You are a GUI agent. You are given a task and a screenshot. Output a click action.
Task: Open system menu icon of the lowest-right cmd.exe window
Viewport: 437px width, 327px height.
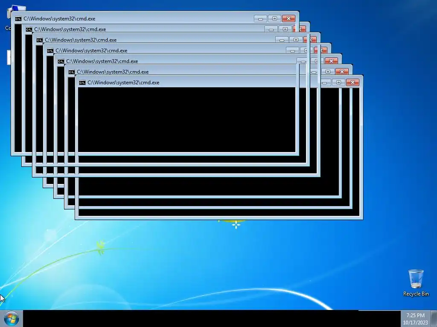[x=82, y=83]
